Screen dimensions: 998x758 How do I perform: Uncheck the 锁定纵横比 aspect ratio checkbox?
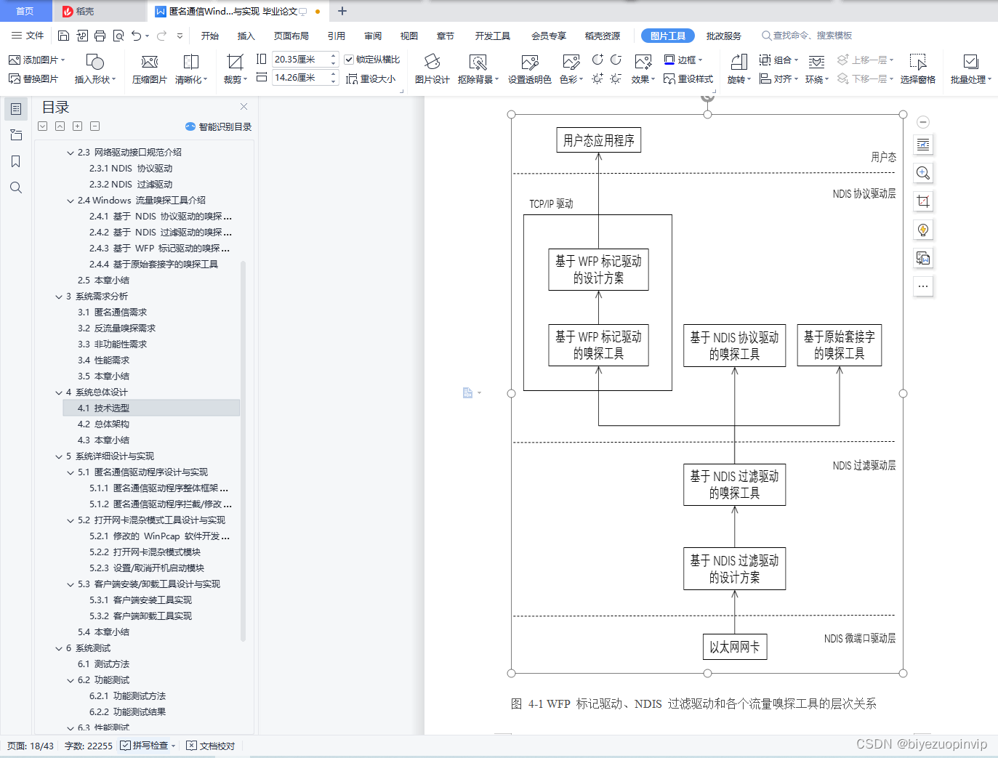click(350, 60)
